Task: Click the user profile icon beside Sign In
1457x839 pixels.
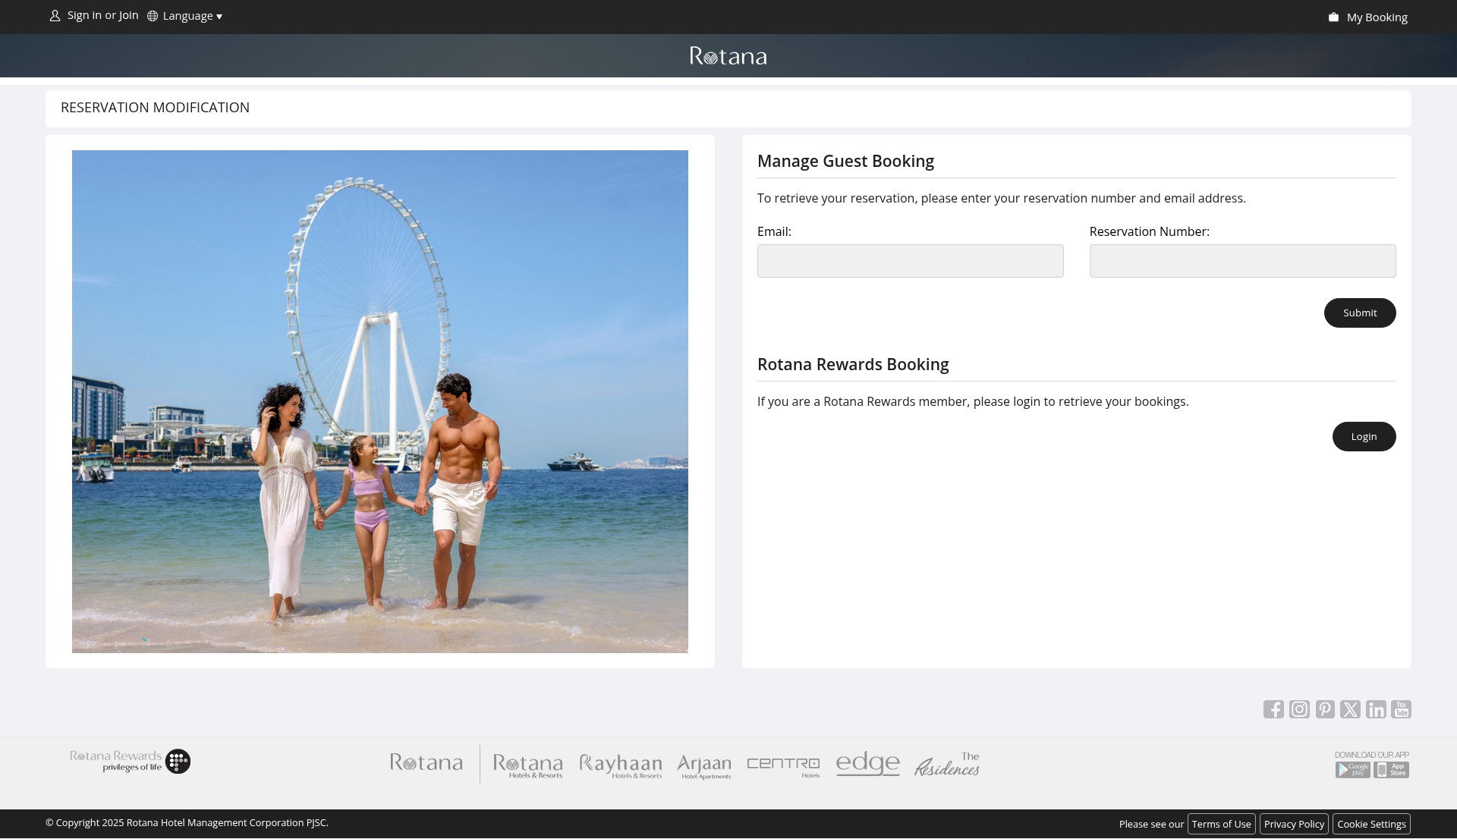Action: pos(55,16)
